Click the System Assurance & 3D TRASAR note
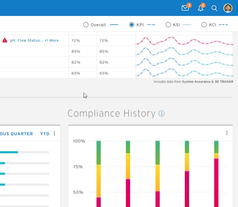The width and height of the screenshot is (238, 207). [x=193, y=82]
